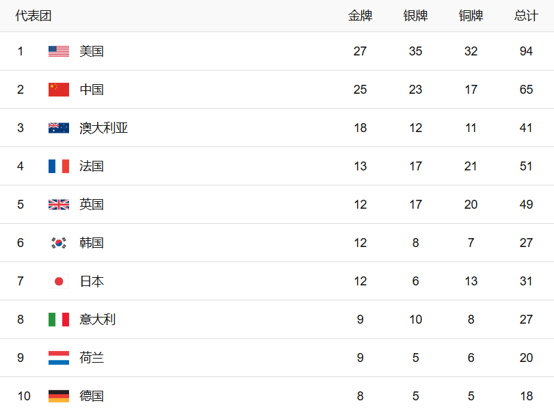
Task: Select the 荷兰 country name
Action: [92, 358]
